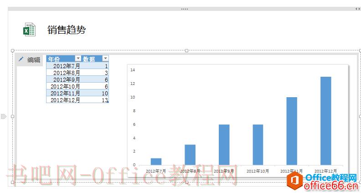Select the 2012年9月 table cell
Screen dimensions: 361x193
64,79
